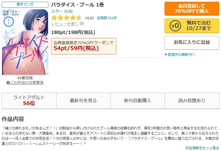221x151 pixels.
Task: Click the blue triangle arrow beside 配信中の最新刊へ
Action: 166,54
